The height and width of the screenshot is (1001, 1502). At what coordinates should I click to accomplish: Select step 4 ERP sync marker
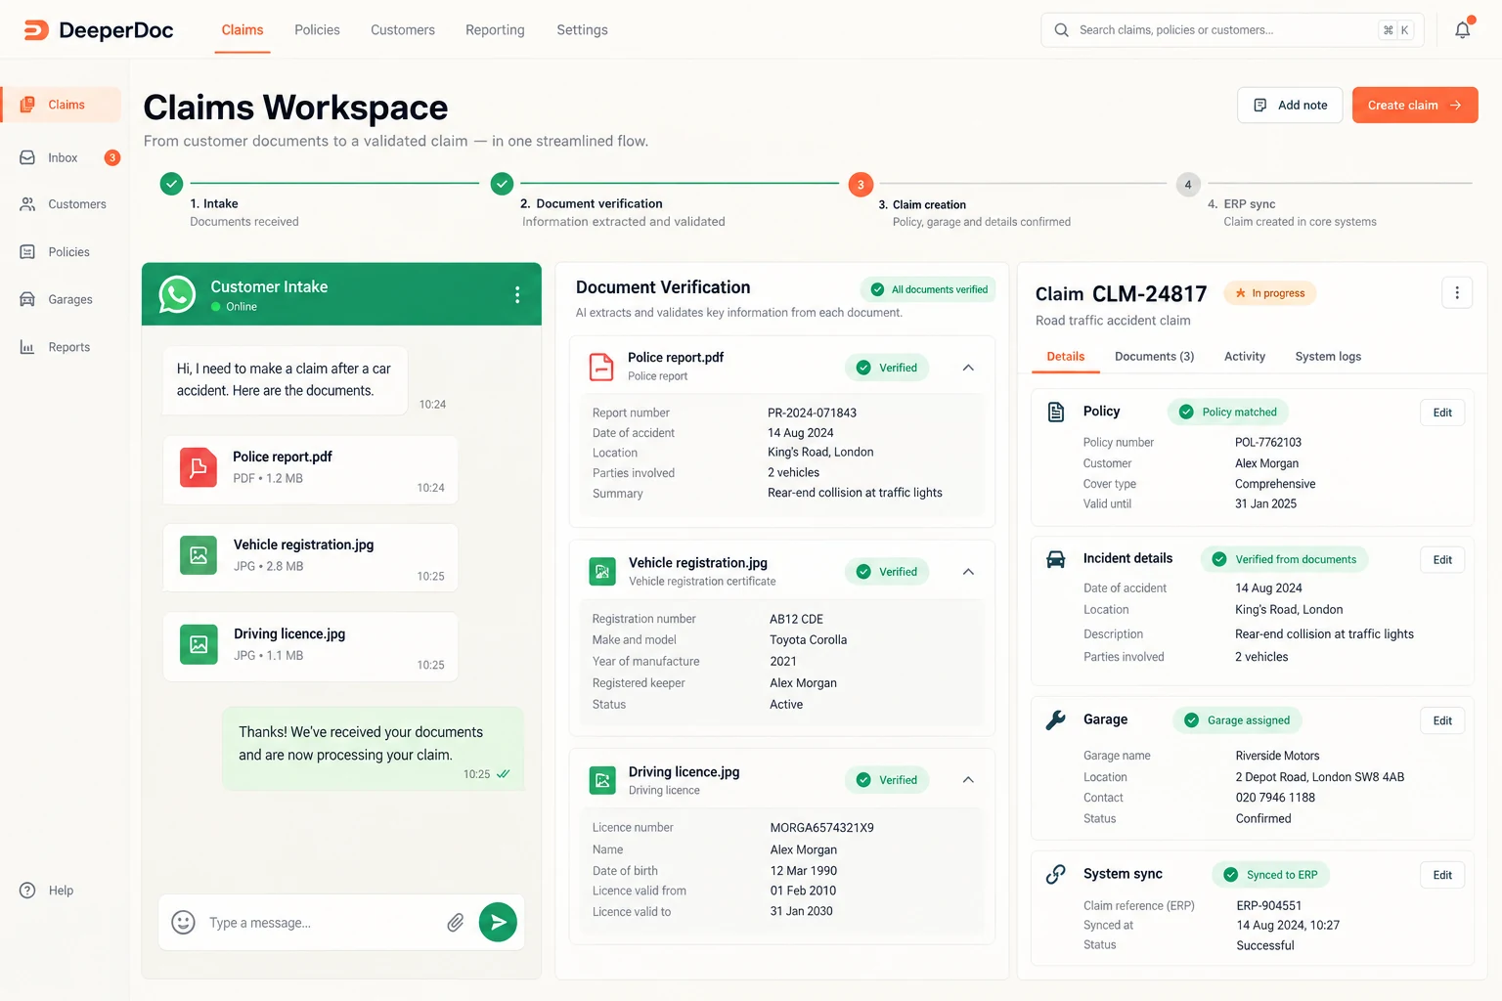click(1188, 184)
